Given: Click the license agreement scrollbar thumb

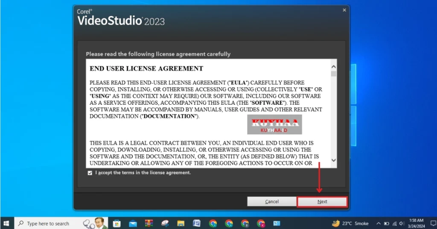Looking at the screenshot, I should 333,74.
